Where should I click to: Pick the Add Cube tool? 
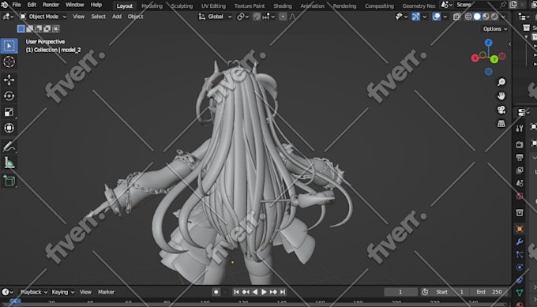point(9,181)
